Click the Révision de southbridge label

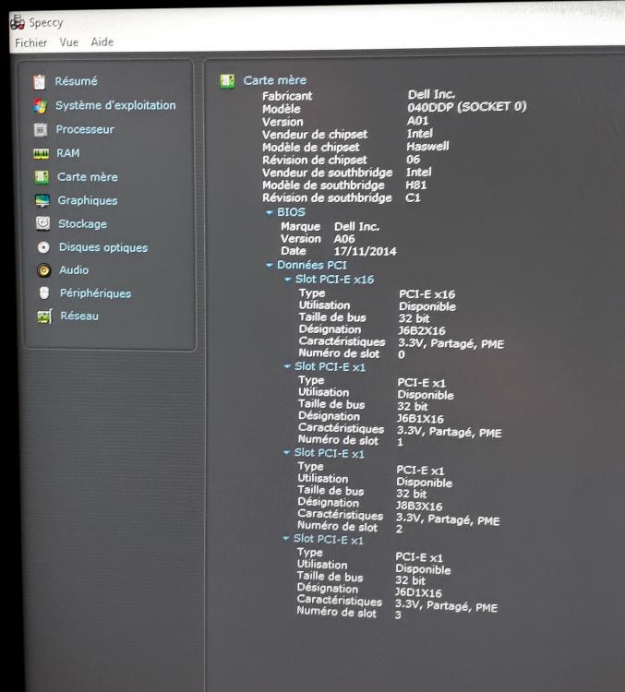click(x=327, y=197)
